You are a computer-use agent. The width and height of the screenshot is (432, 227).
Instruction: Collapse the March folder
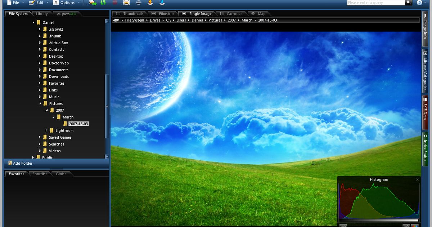pos(54,117)
